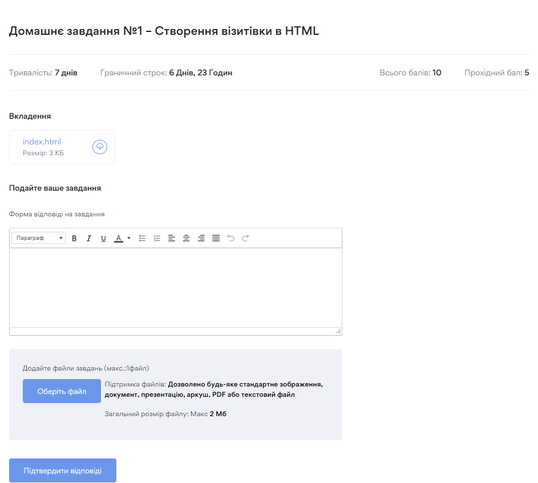Grab the editor resize handle corner
538x483 pixels.
click(338, 331)
